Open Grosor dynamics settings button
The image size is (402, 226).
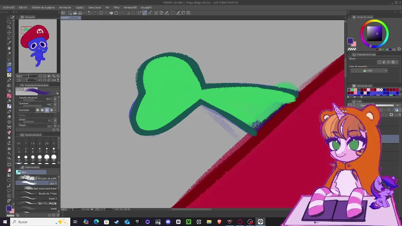55,121
